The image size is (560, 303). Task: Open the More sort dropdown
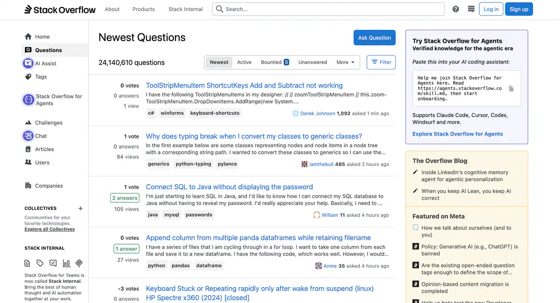pyautogui.click(x=345, y=62)
